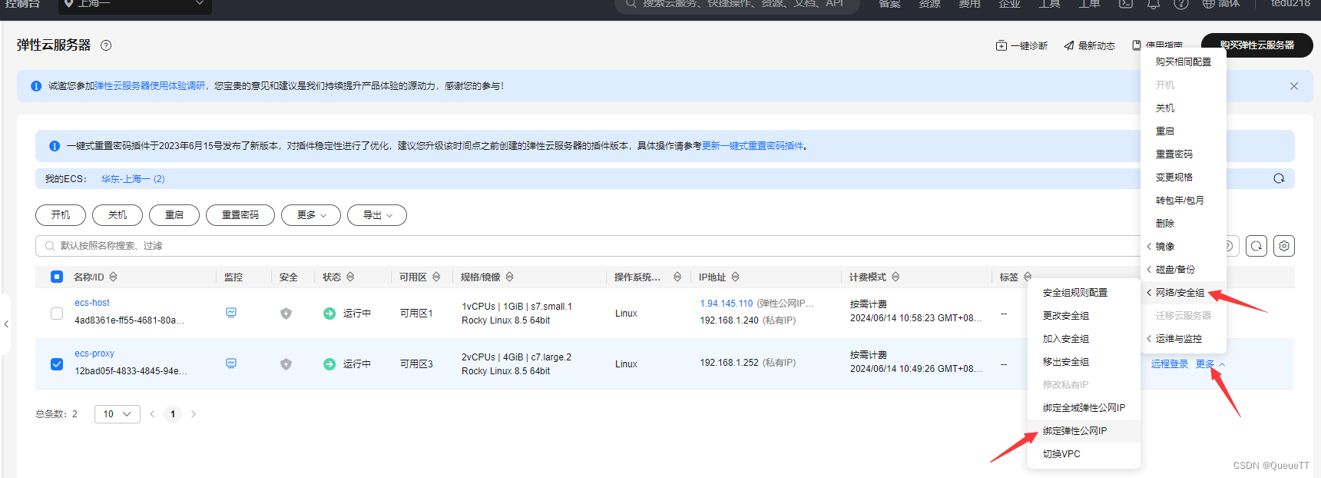
Task: Select 重置密码 in the 更多 menu
Action: 1183,154
